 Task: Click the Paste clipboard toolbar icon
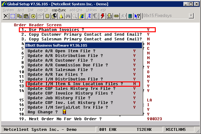[26, 16]
